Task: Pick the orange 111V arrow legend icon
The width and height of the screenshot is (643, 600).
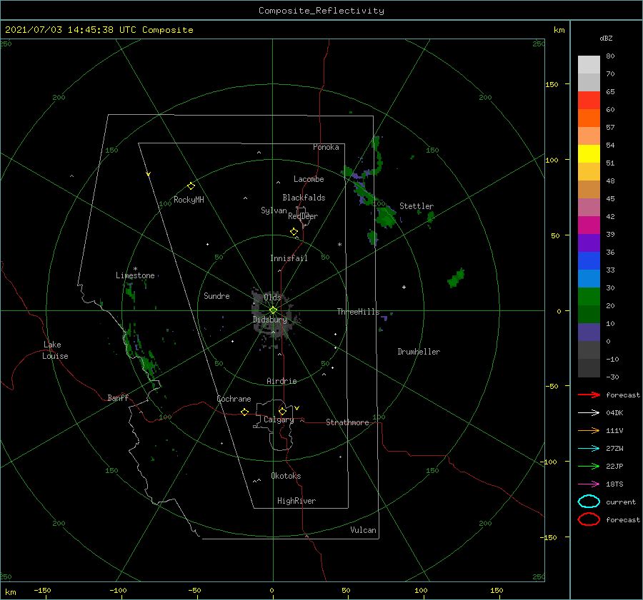Action: click(x=589, y=430)
